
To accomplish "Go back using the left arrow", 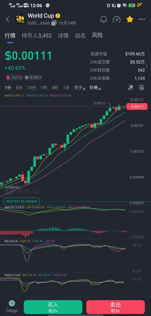I will 8,19.
